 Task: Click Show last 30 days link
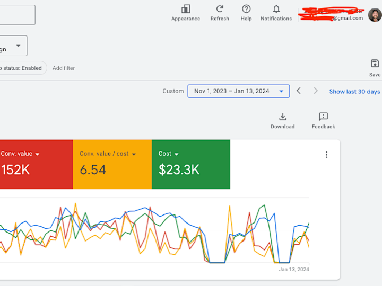354,92
